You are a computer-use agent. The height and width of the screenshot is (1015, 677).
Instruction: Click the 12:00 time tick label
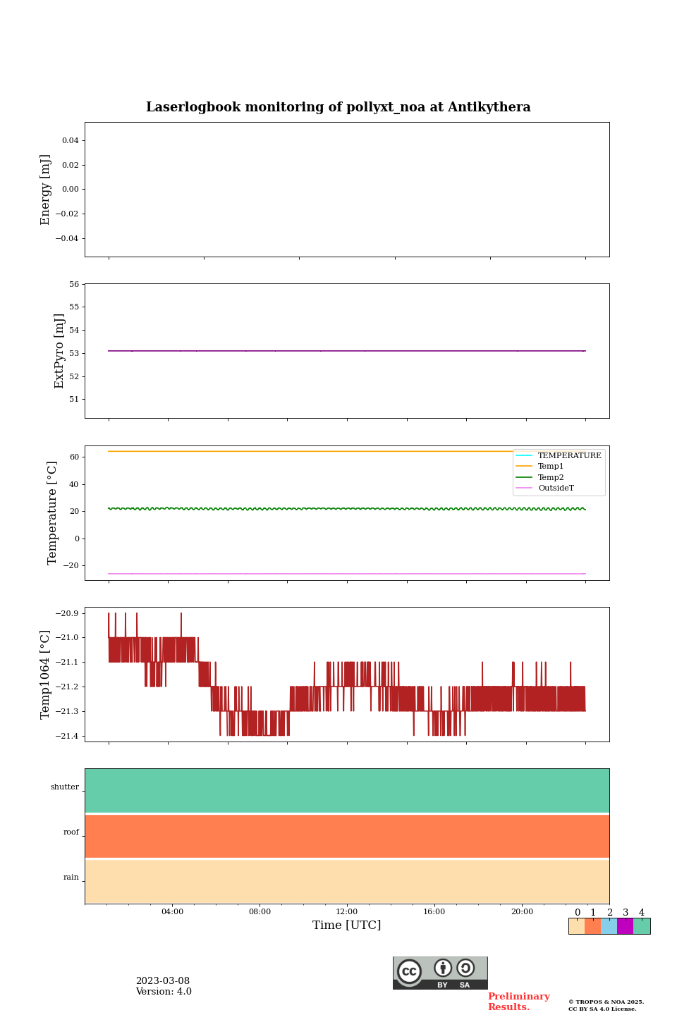pyautogui.click(x=347, y=911)
